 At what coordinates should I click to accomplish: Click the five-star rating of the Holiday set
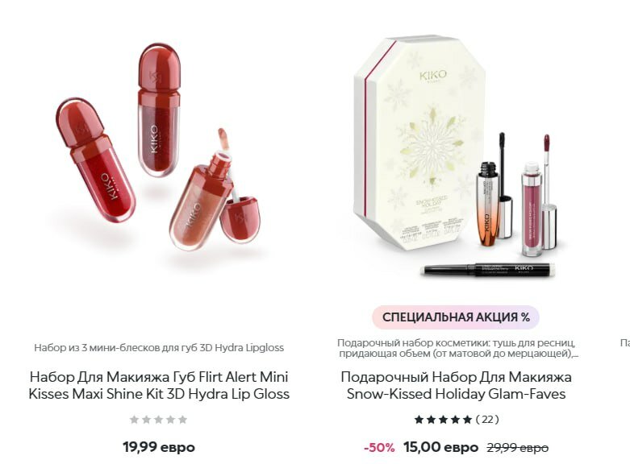[443, 420]
